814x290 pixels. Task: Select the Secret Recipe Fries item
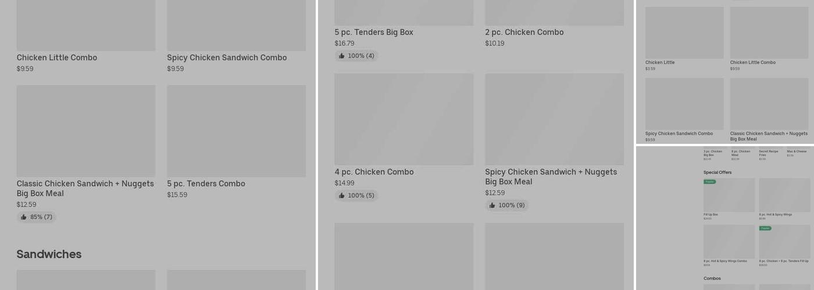[768, 153]
